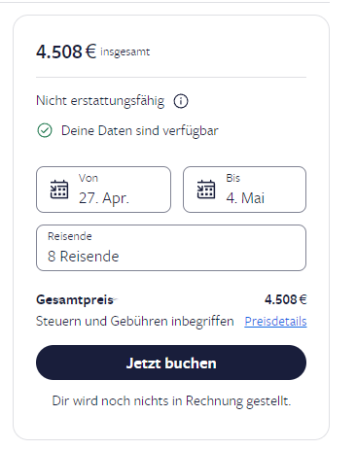
Task: Open the Von 27. Apr. date picker
Action: pyautogui.click(x=103, y=190)
